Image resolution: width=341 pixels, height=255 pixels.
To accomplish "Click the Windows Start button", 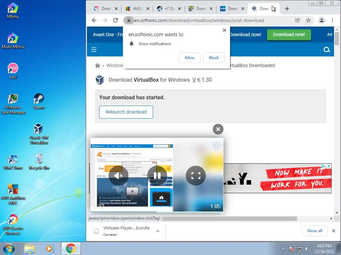I will (x=9, y=248).
